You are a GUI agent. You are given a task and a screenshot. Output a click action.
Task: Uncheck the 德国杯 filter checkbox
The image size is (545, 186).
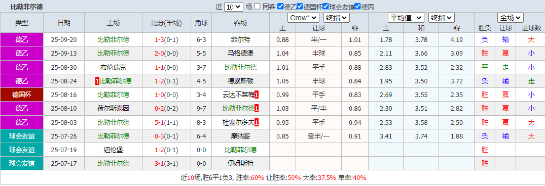300,6
